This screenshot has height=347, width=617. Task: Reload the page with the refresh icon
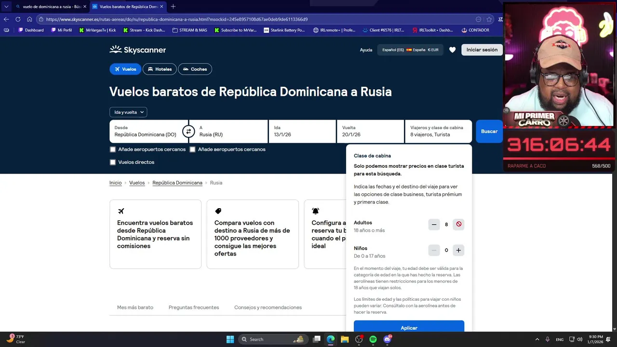click(18, 19)
